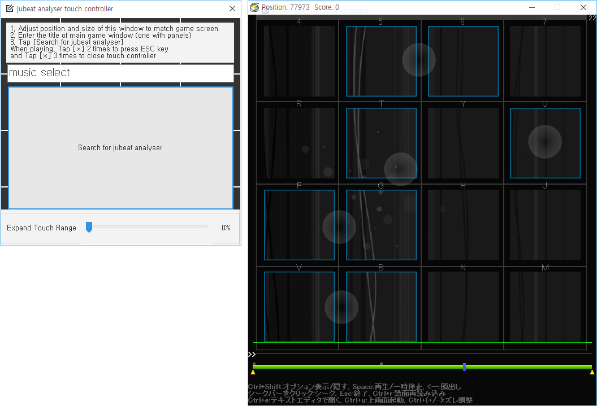This screenshot has width=597, height=406.
Task: Click the Expand Touch Range label
Action: (41, 228)
